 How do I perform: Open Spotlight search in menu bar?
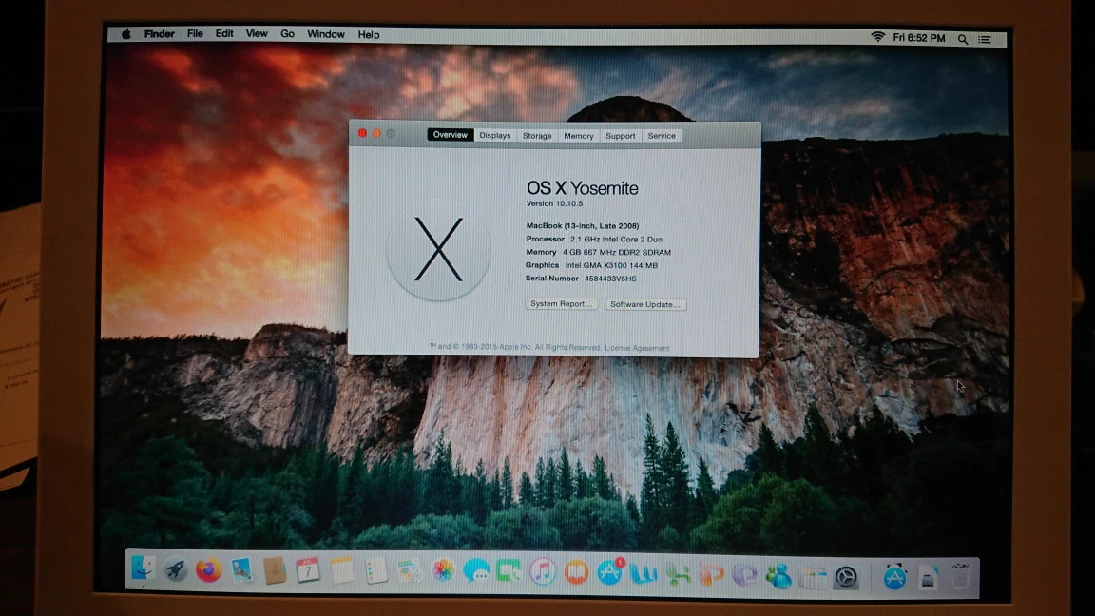963,40
